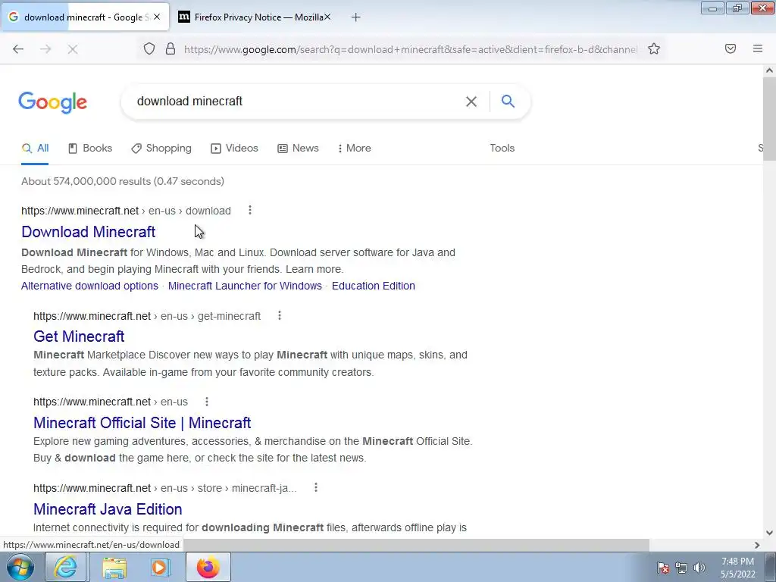The width and height of the screenshot is (776, 582).
Task: Go back to the previous page
Action: (x=18, y=49)
